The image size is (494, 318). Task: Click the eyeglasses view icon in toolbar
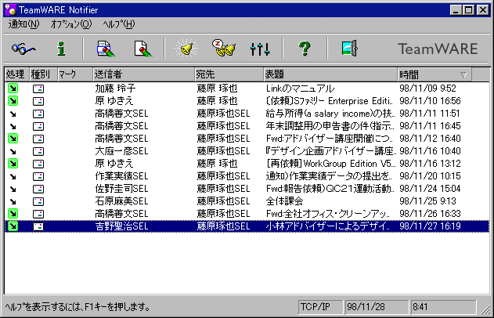[x=22, y=49]
